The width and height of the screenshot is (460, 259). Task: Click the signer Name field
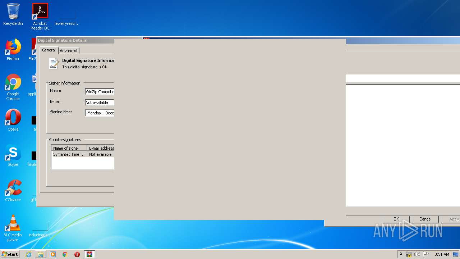pyautogui.click(x=100, y=92)
